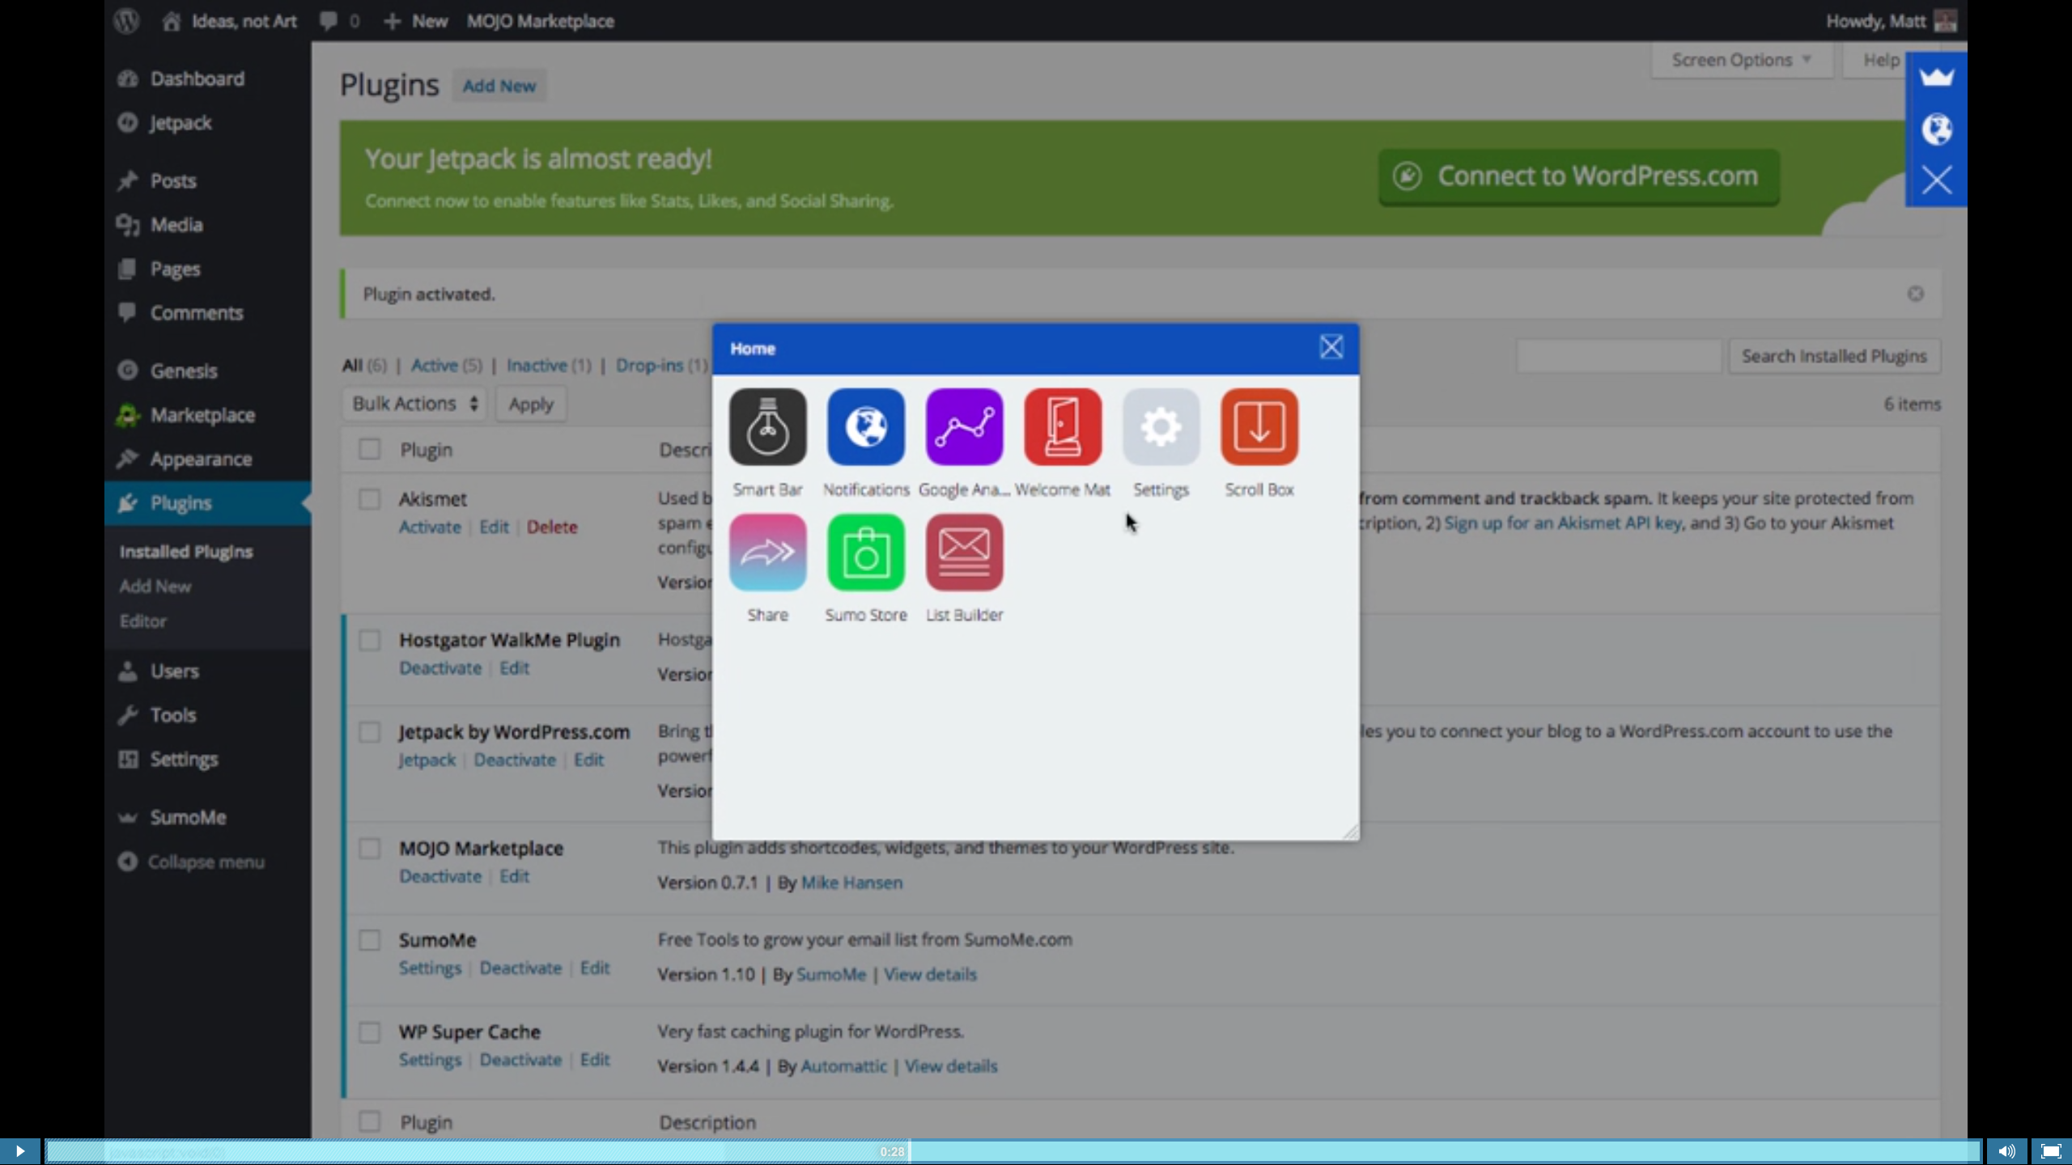Open Appearance in the sidebar menu
Screen dimensions: 2072x1165
(200, 460)
